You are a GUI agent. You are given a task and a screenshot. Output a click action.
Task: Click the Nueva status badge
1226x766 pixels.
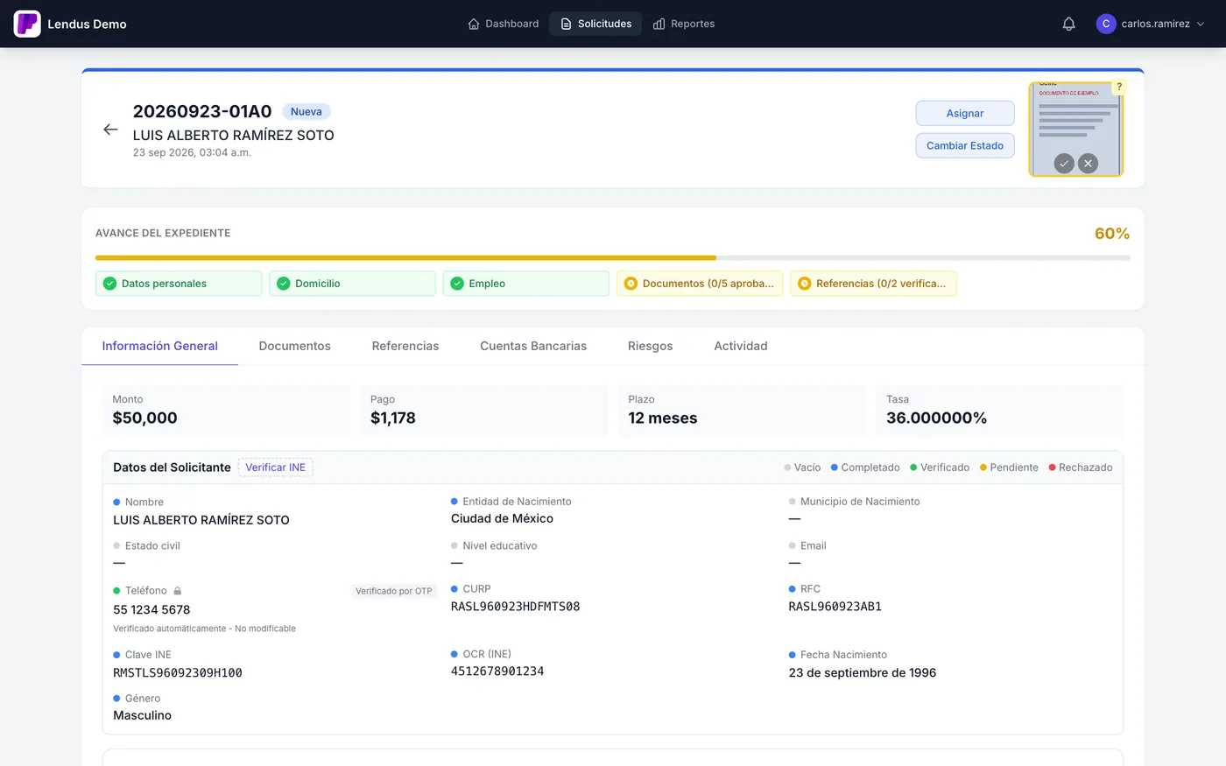coord(306,111)
